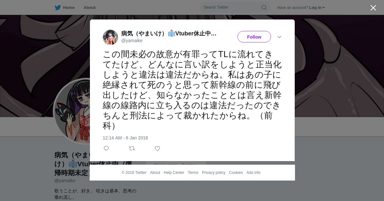Open the About menu item

(x=90, y=7)
